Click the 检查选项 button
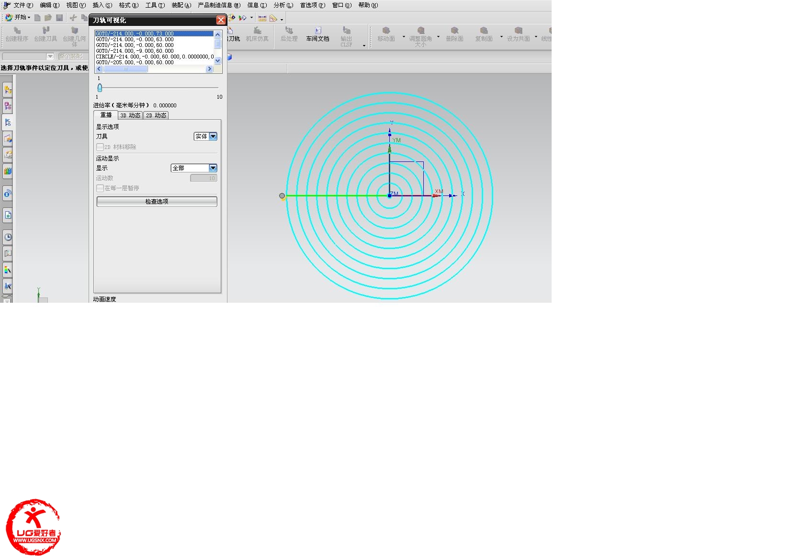 point(157,202)
